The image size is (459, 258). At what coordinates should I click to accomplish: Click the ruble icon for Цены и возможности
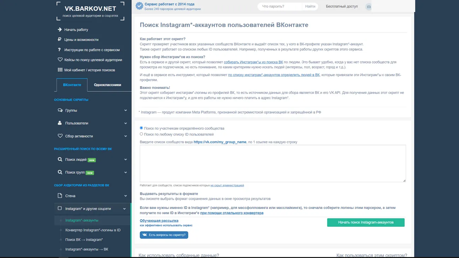coord(60,40)
